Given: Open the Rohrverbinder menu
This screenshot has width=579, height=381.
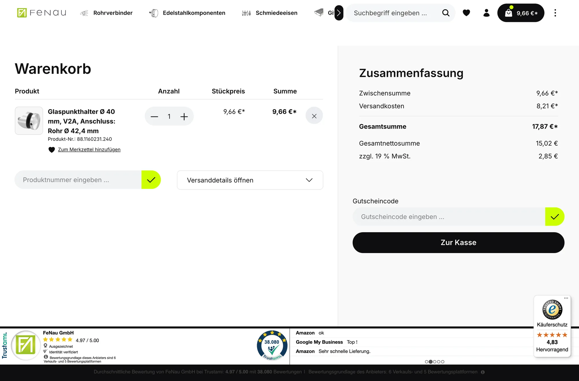Looking at the screenshot, I should [113, 13].
